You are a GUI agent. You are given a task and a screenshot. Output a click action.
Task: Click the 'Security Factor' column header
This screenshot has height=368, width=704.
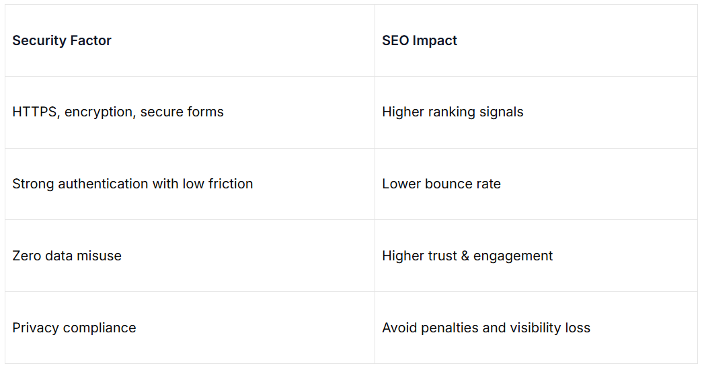click(x=62, y=40)
